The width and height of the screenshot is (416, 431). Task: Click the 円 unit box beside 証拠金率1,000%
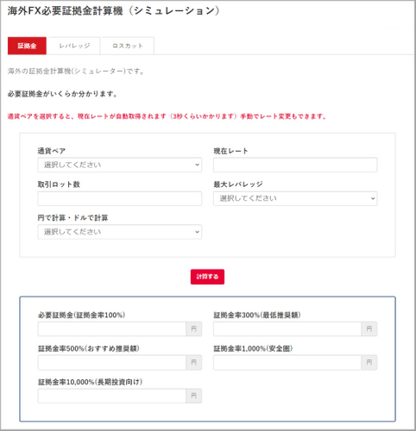369,363
